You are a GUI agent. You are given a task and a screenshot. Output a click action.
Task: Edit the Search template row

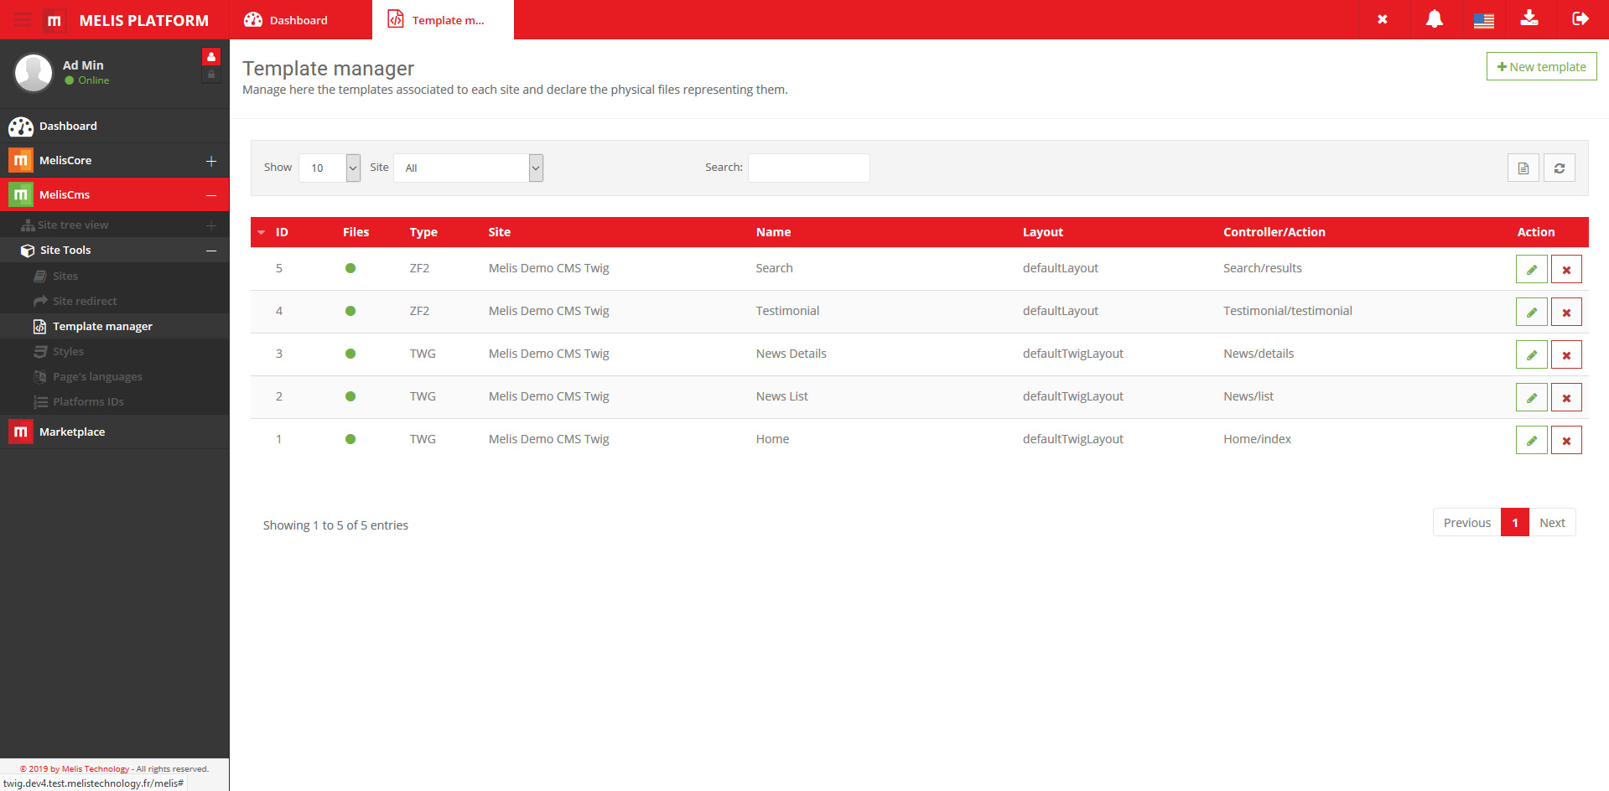pos(1531,270)
